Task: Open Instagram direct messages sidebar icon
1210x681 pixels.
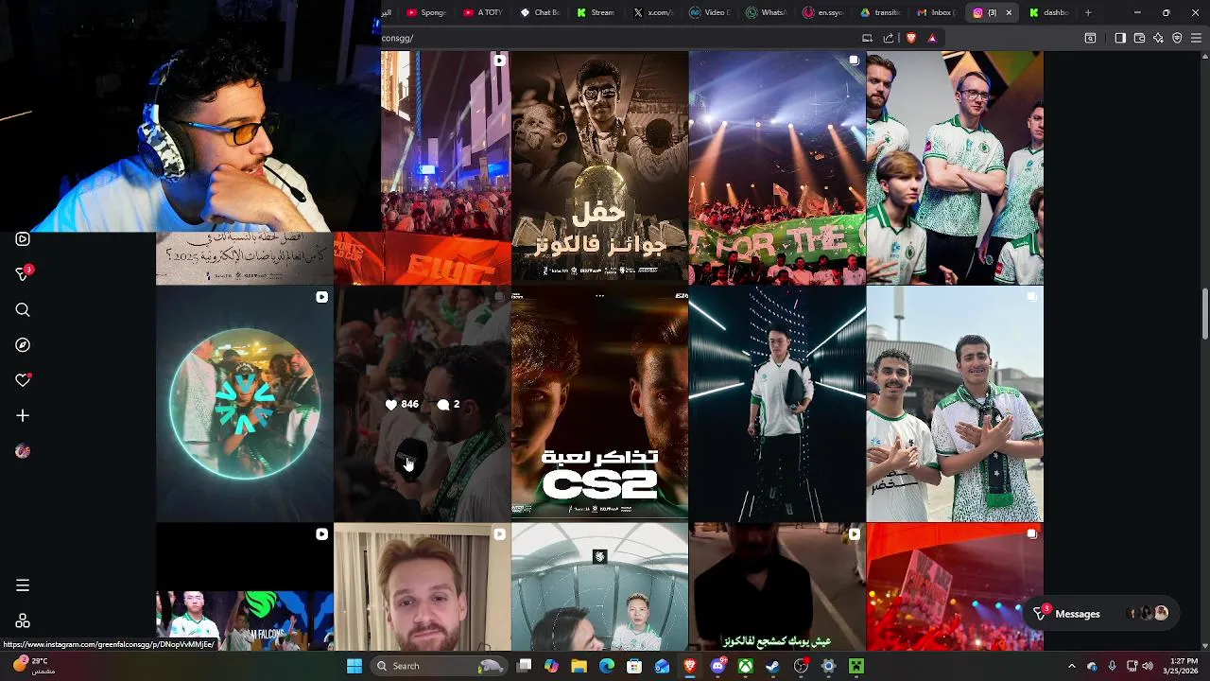Action: click(23, 274)
